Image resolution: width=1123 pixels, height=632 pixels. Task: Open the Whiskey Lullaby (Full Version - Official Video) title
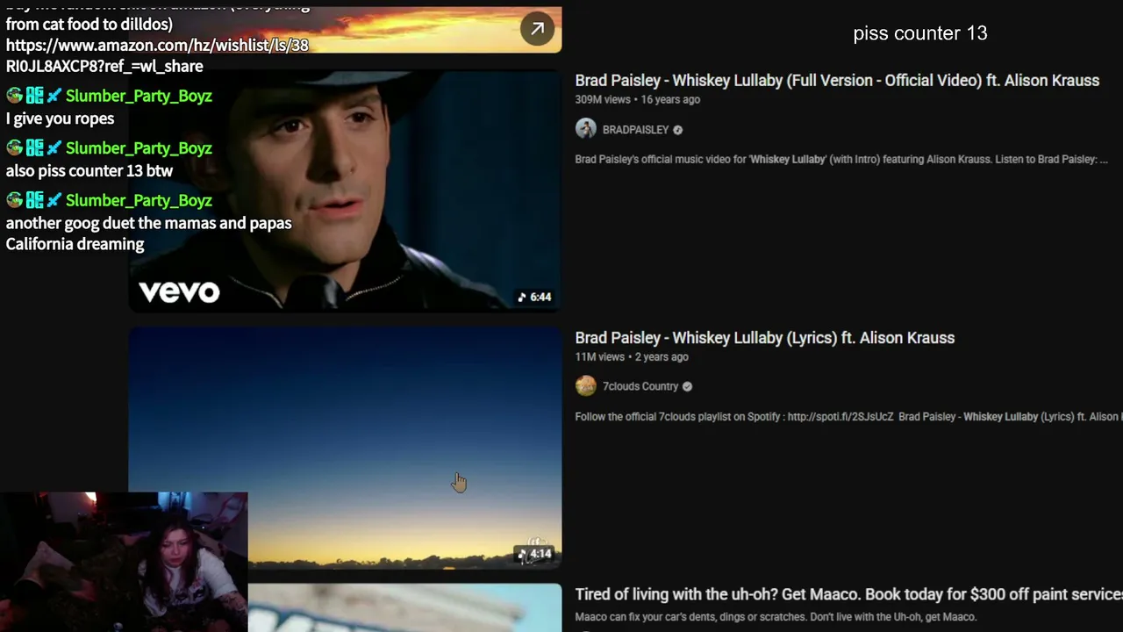tap(837, 80)
